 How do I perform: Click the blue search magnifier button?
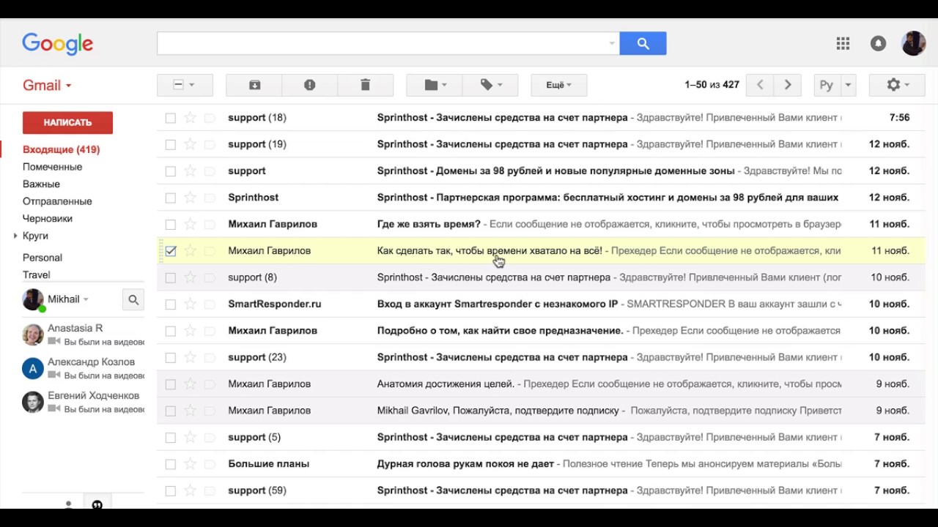coord(643,44)
